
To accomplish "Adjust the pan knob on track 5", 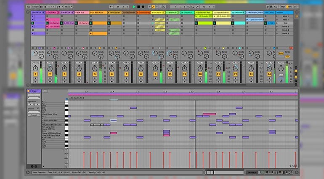I will (95, 68).
